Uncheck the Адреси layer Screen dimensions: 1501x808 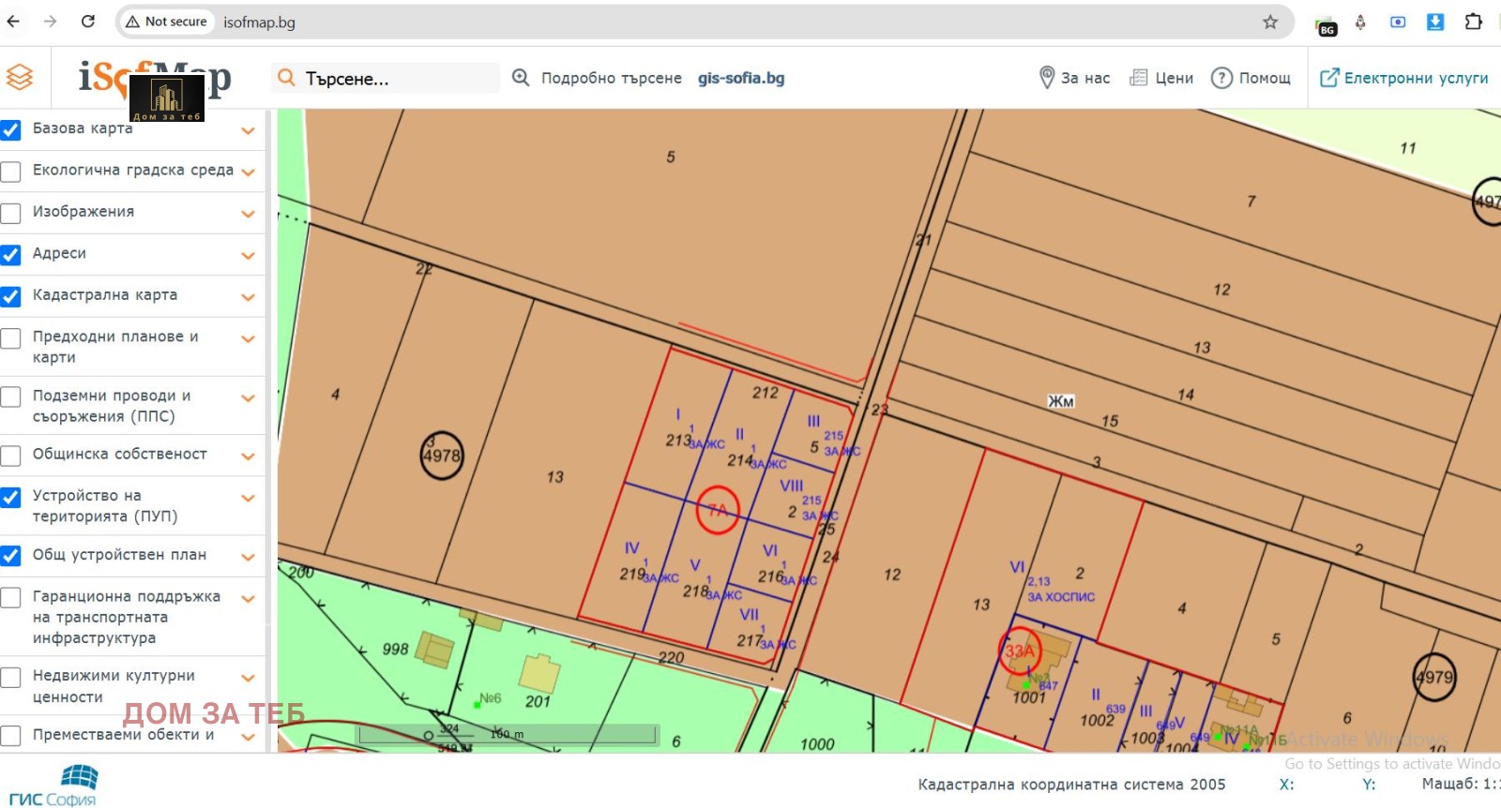tap(11, 254)
